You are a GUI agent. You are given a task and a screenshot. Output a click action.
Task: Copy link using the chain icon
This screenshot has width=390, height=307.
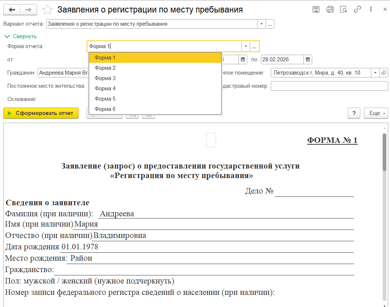tap(357, 10)
